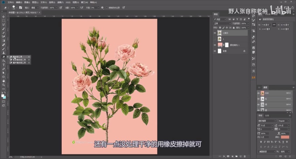The width and height of the screenshot is (296, 159).
Task: Select the Move tool in the toolbox
Action: pyautogui.click(x=3, y=17)
